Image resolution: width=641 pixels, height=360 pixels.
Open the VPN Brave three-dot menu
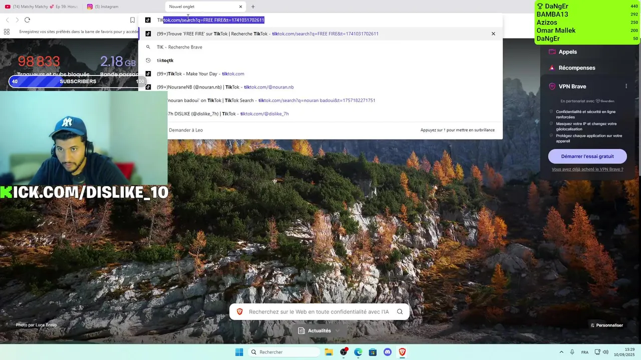[x=626, y=86]
